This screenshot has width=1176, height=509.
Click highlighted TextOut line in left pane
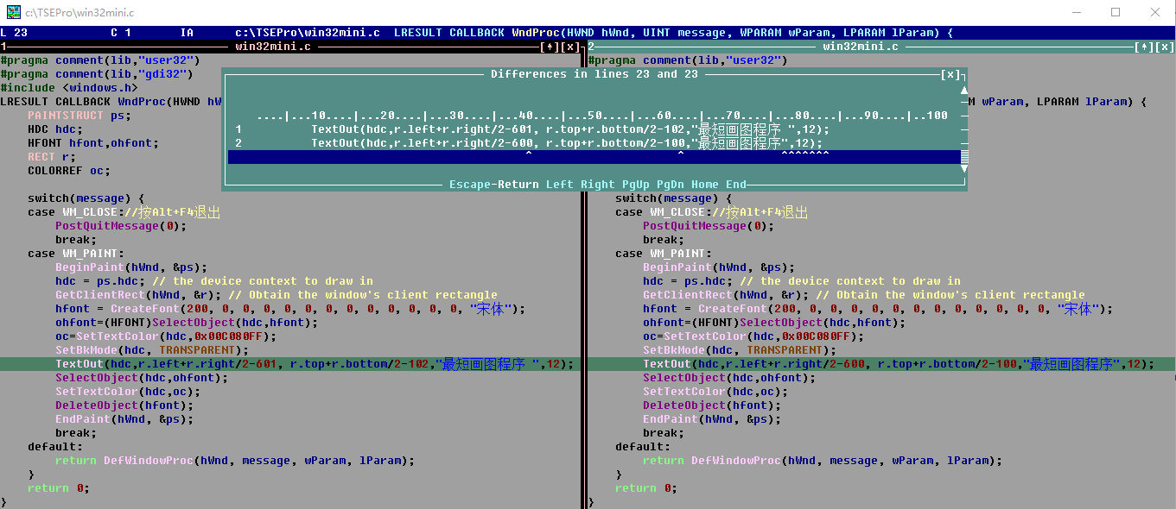(290, 364)
